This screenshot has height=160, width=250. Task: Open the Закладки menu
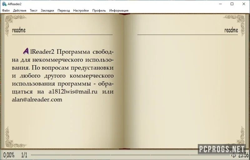pyautogui.click(x=47, y=11)
